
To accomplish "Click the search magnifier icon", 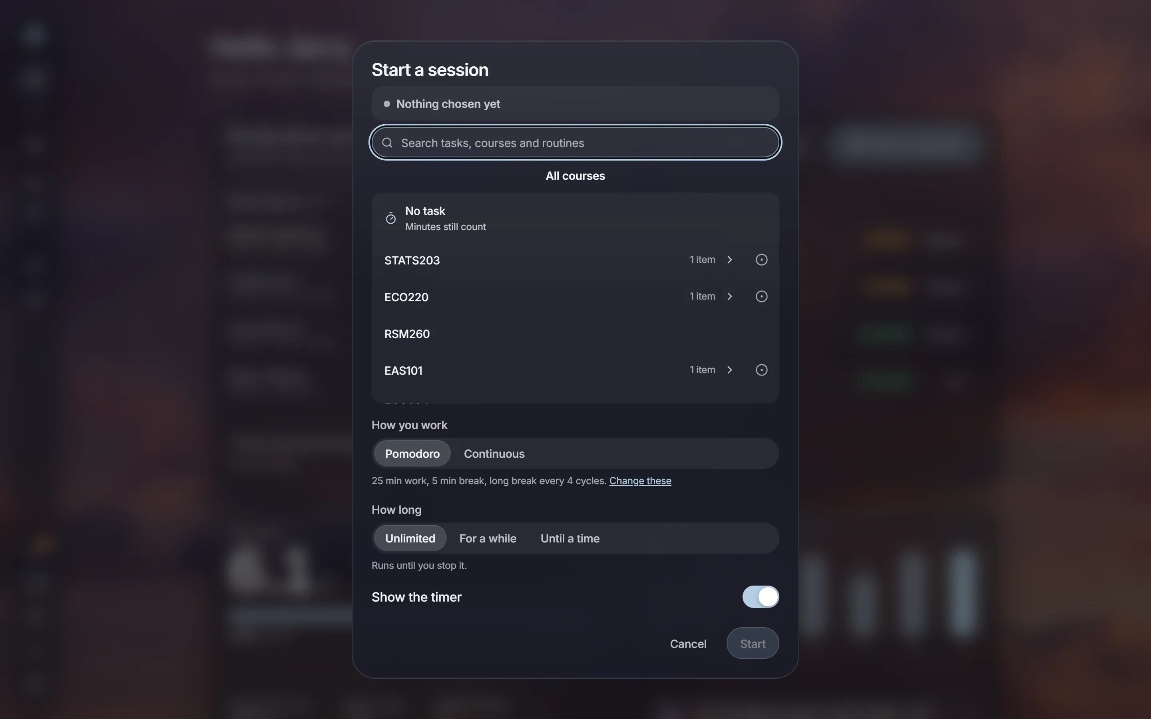I will pos(387,143).
